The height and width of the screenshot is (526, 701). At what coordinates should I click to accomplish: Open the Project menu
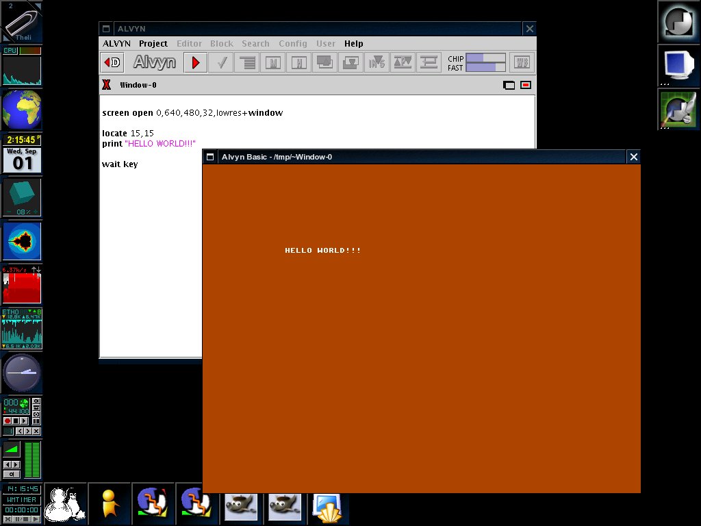pos(153,43)
